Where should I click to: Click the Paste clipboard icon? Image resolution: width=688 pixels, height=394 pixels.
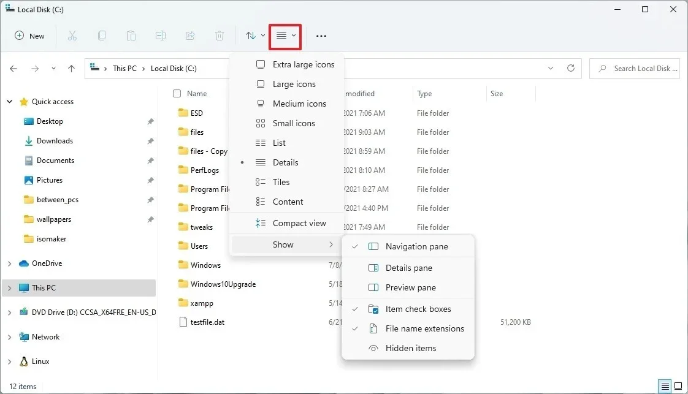tap(131, 36)
